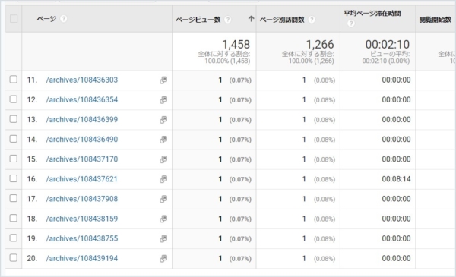Sort by the ページ別訪問数 column header
Viewport: 456px width, 277px height.
pos(282,20)
